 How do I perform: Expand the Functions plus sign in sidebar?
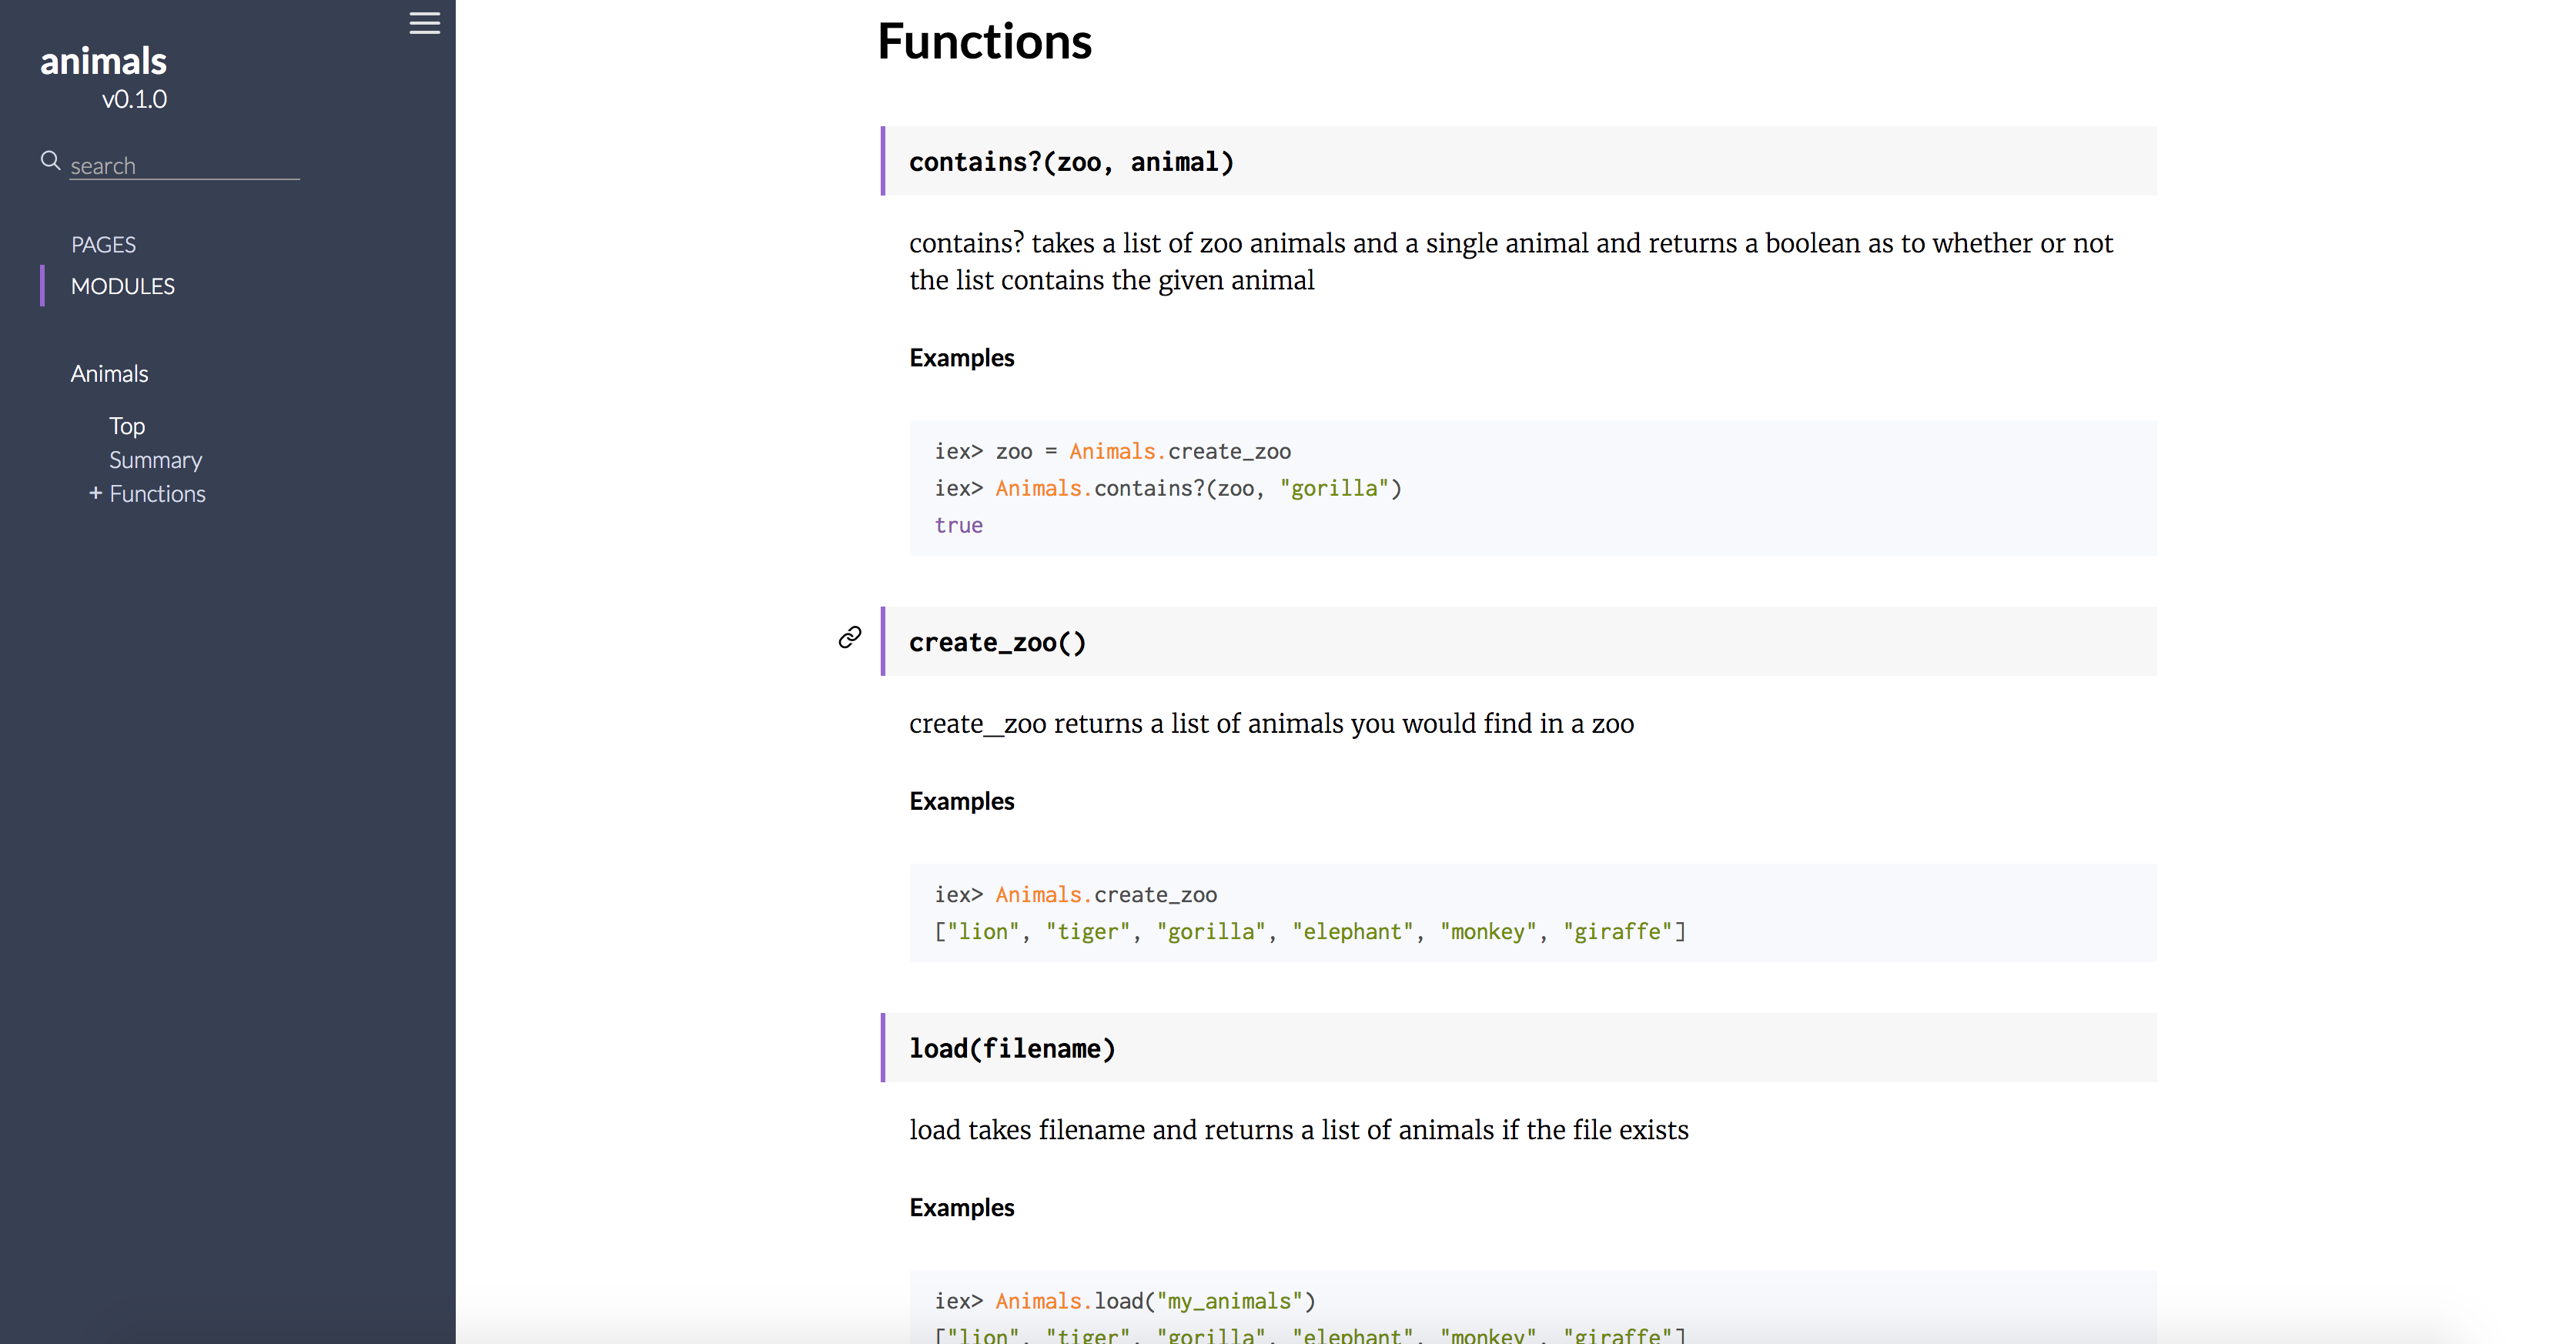95,493
